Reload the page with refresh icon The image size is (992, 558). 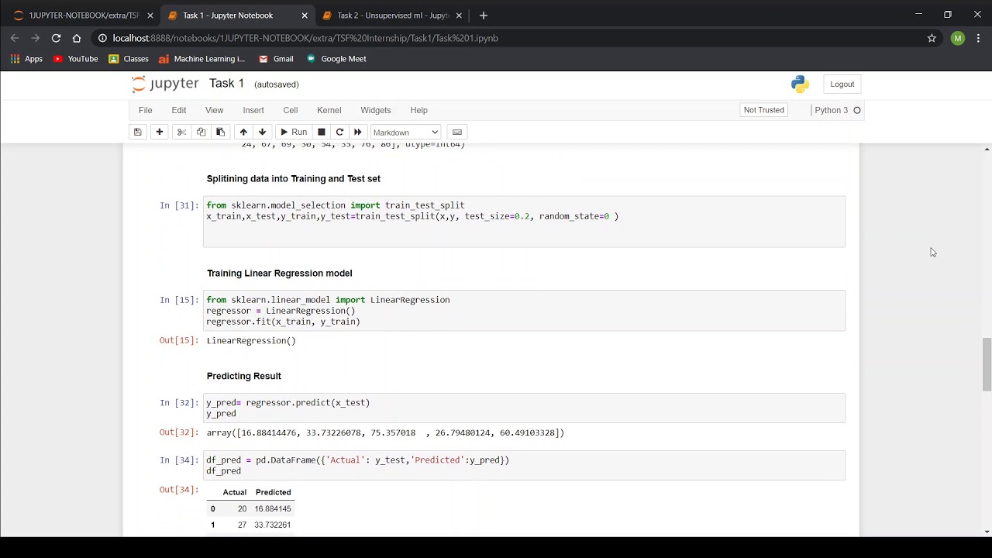(56, 38)
